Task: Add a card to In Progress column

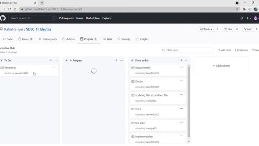Action: click(116, 60)
